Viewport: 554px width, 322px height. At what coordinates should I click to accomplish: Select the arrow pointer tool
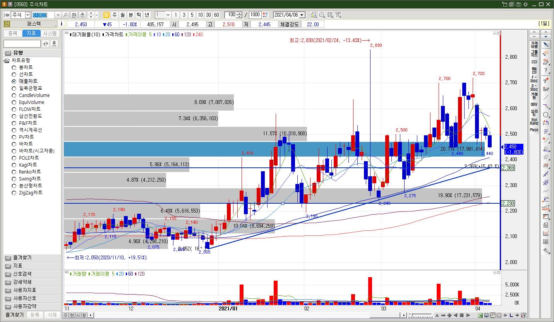pyautogui.click(x=546, y=45)
